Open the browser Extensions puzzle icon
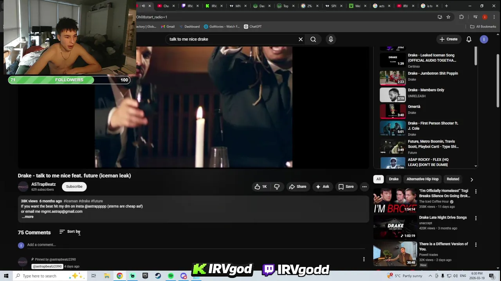 [x=461, y=17]
